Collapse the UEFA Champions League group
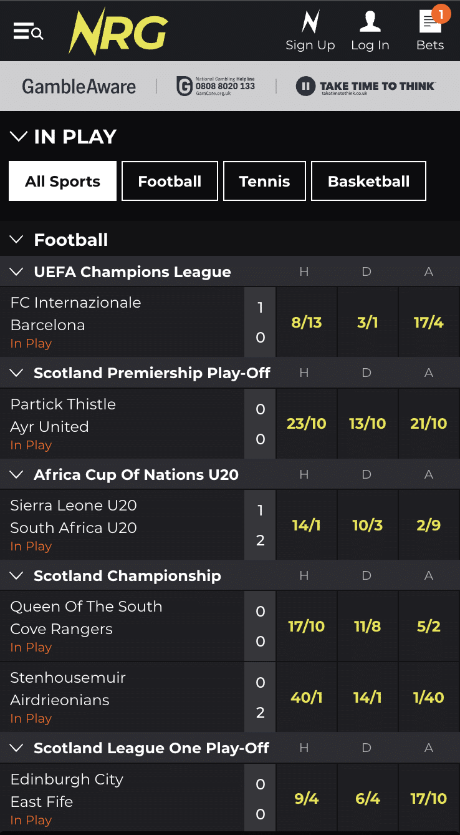The height and width of the screenshot is (835, 460). (17, 271)
